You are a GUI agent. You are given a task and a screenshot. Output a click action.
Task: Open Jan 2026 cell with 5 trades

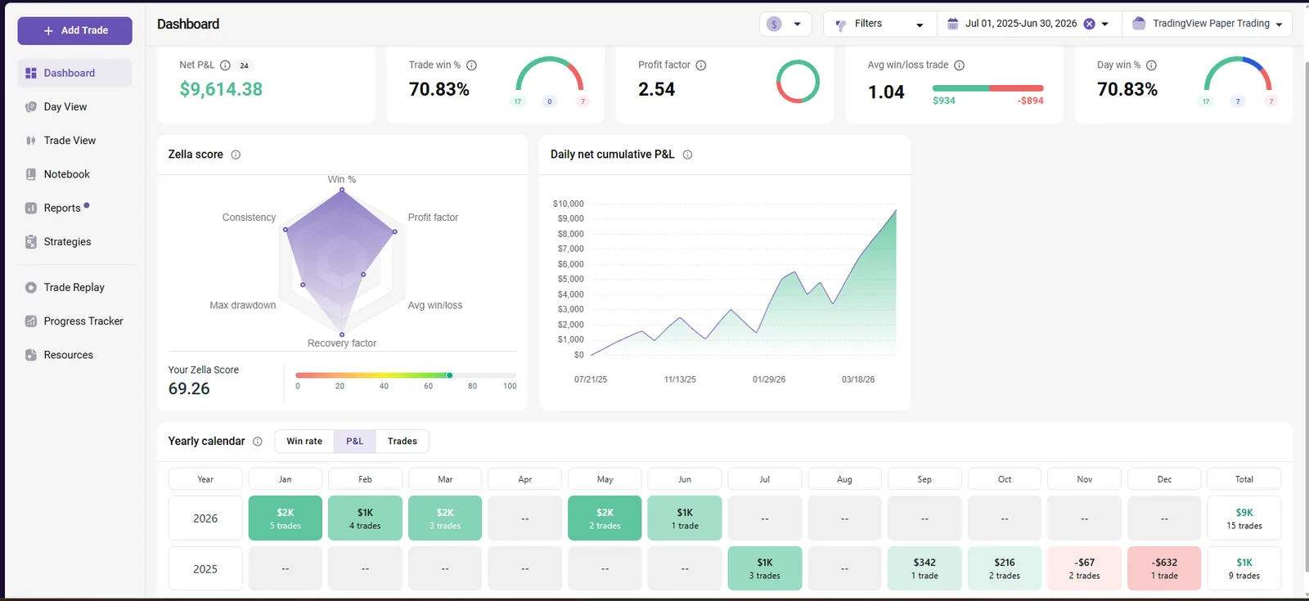coord(285,518)
